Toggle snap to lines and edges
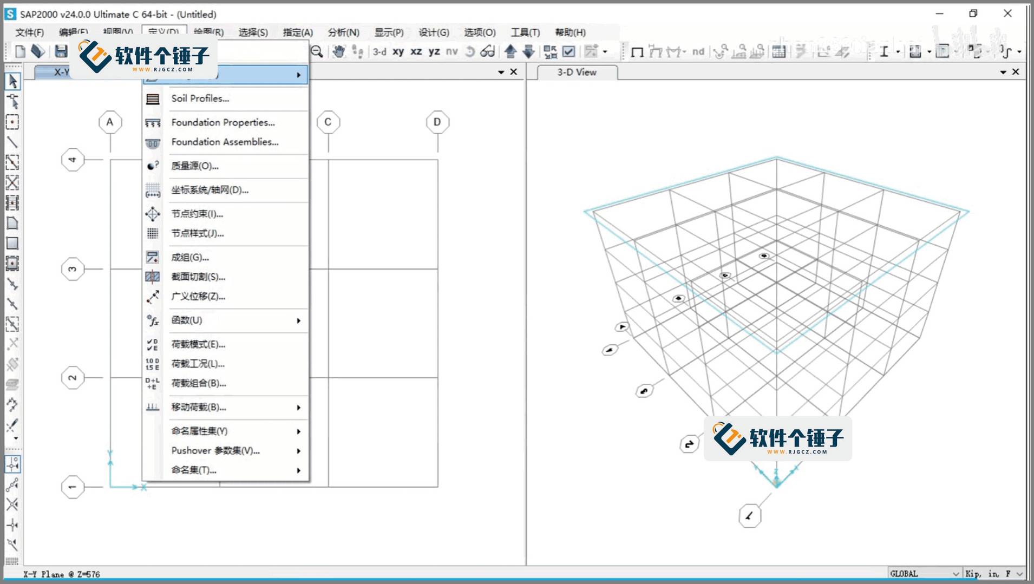 coord(12,544)
